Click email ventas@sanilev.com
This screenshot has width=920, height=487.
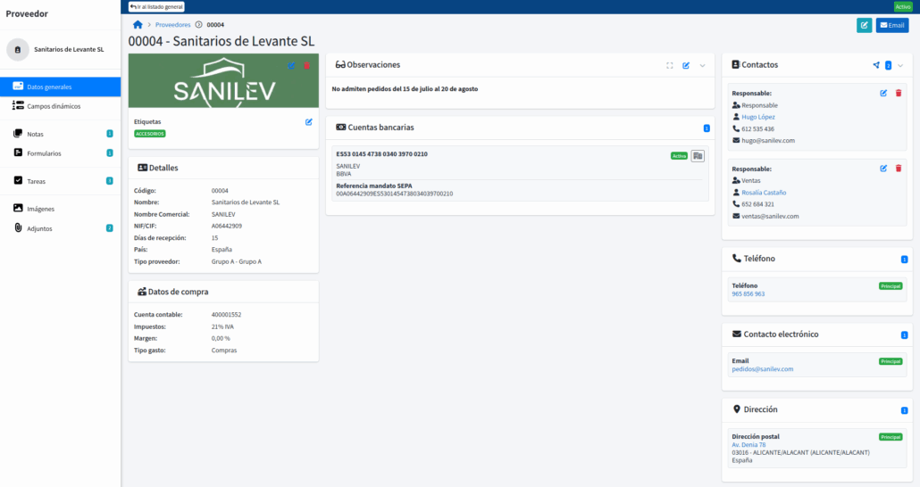pos(770,216)
